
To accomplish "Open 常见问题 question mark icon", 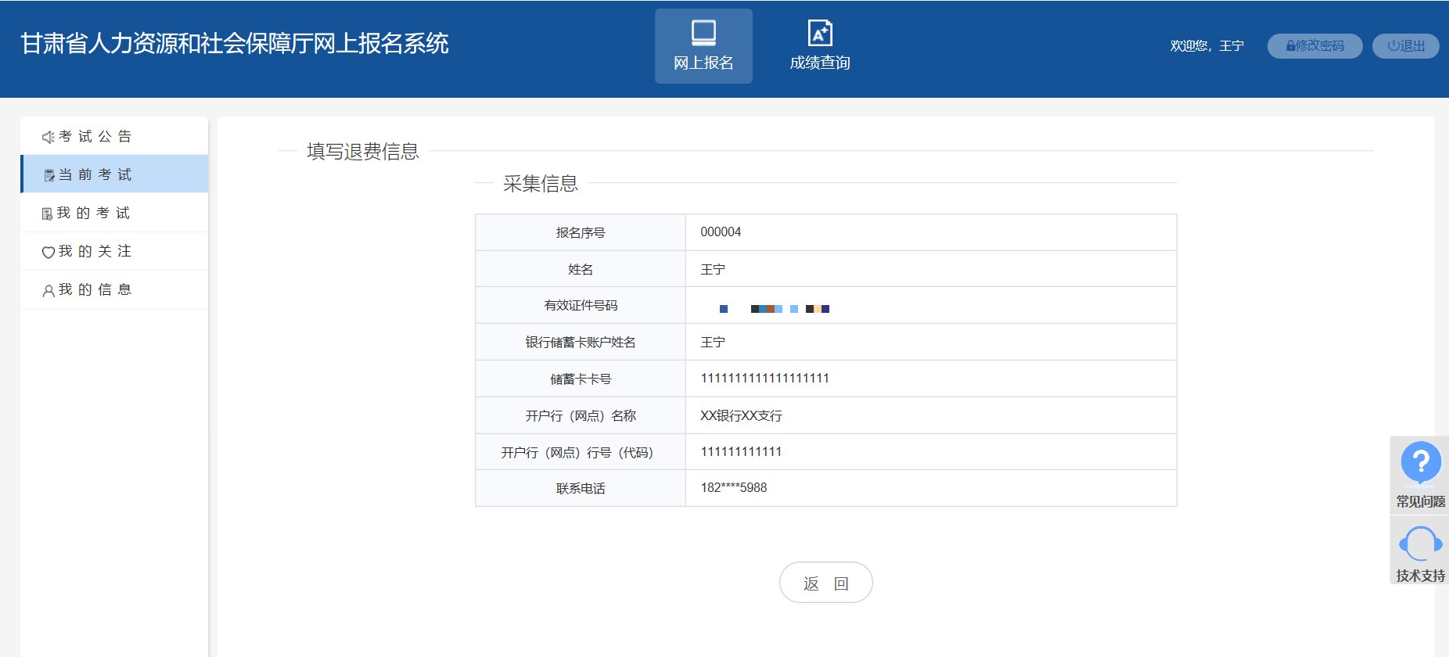I will (x=1420, y=464).
